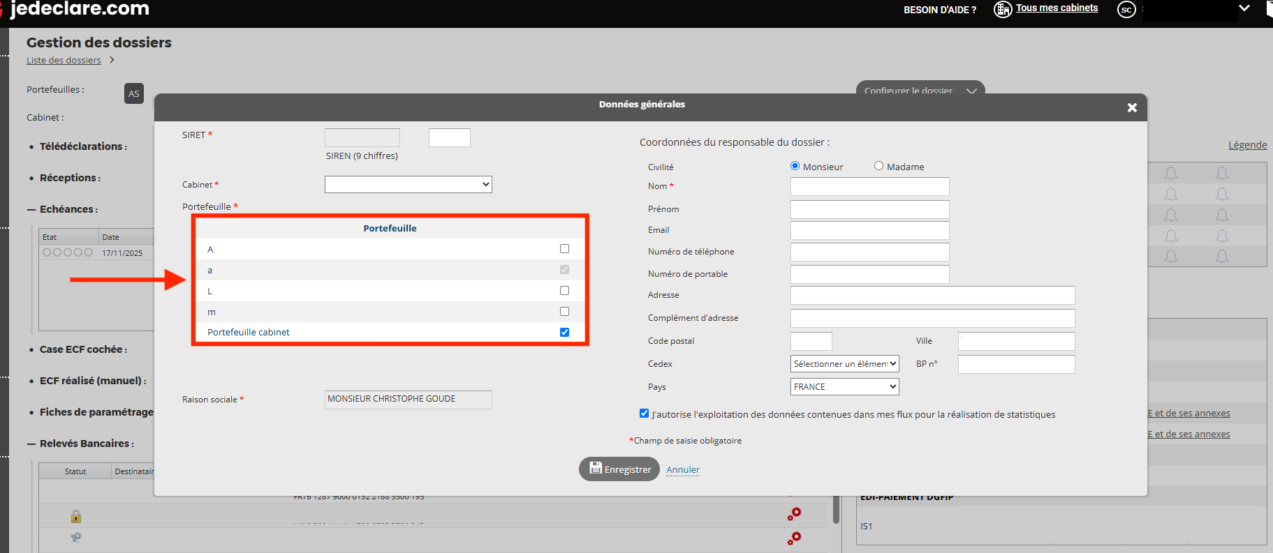Click the small gear icon below the padlock
Screen dimensions: 1273x553
tap(76, 537)
